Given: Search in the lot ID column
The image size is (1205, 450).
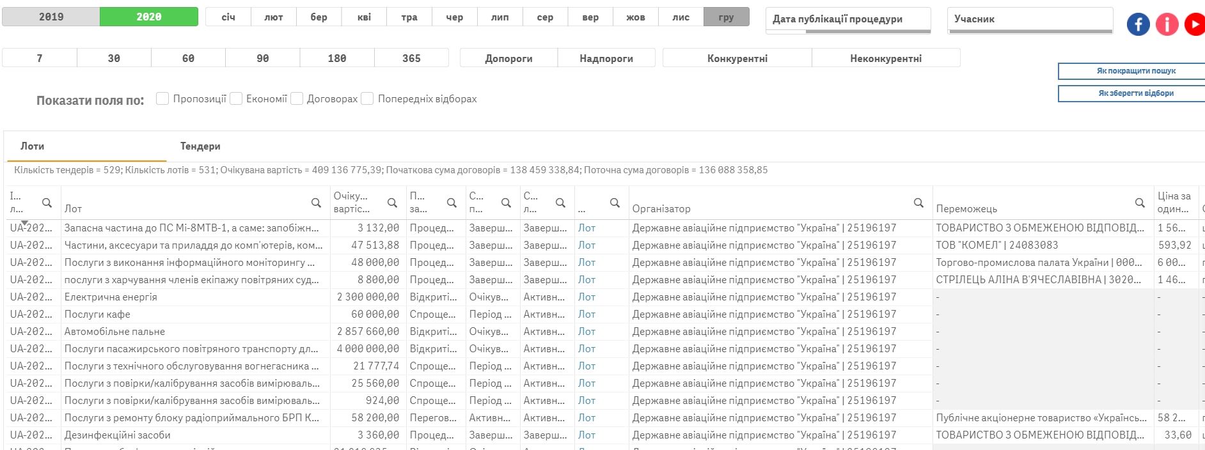Looking at the screenshot, I should (x=47, y=203).
